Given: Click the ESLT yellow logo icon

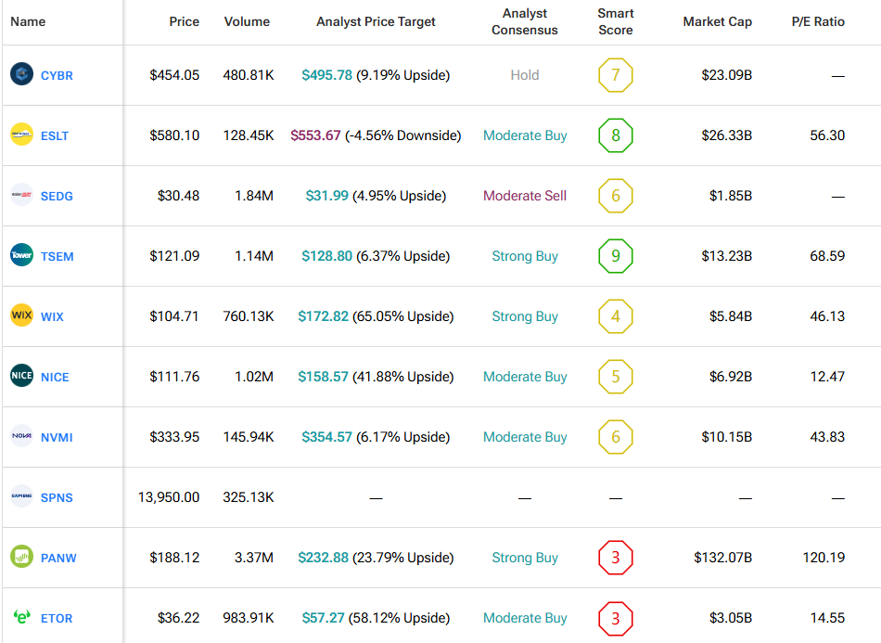Looking at the screenshot, I should pyautogui.click(x=21, y=135).
